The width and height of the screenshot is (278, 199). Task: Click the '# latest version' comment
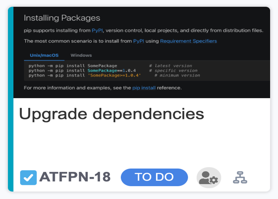point(170,66)
